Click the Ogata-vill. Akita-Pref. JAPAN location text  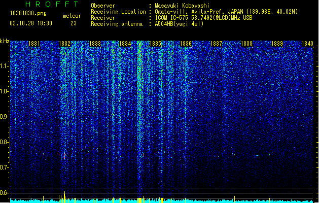226,12
